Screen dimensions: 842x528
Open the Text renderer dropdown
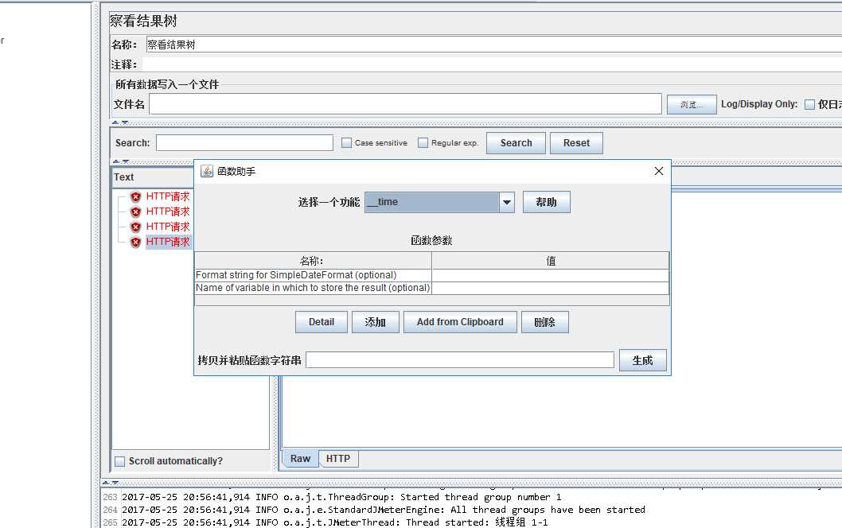click(x=153, y=177)
